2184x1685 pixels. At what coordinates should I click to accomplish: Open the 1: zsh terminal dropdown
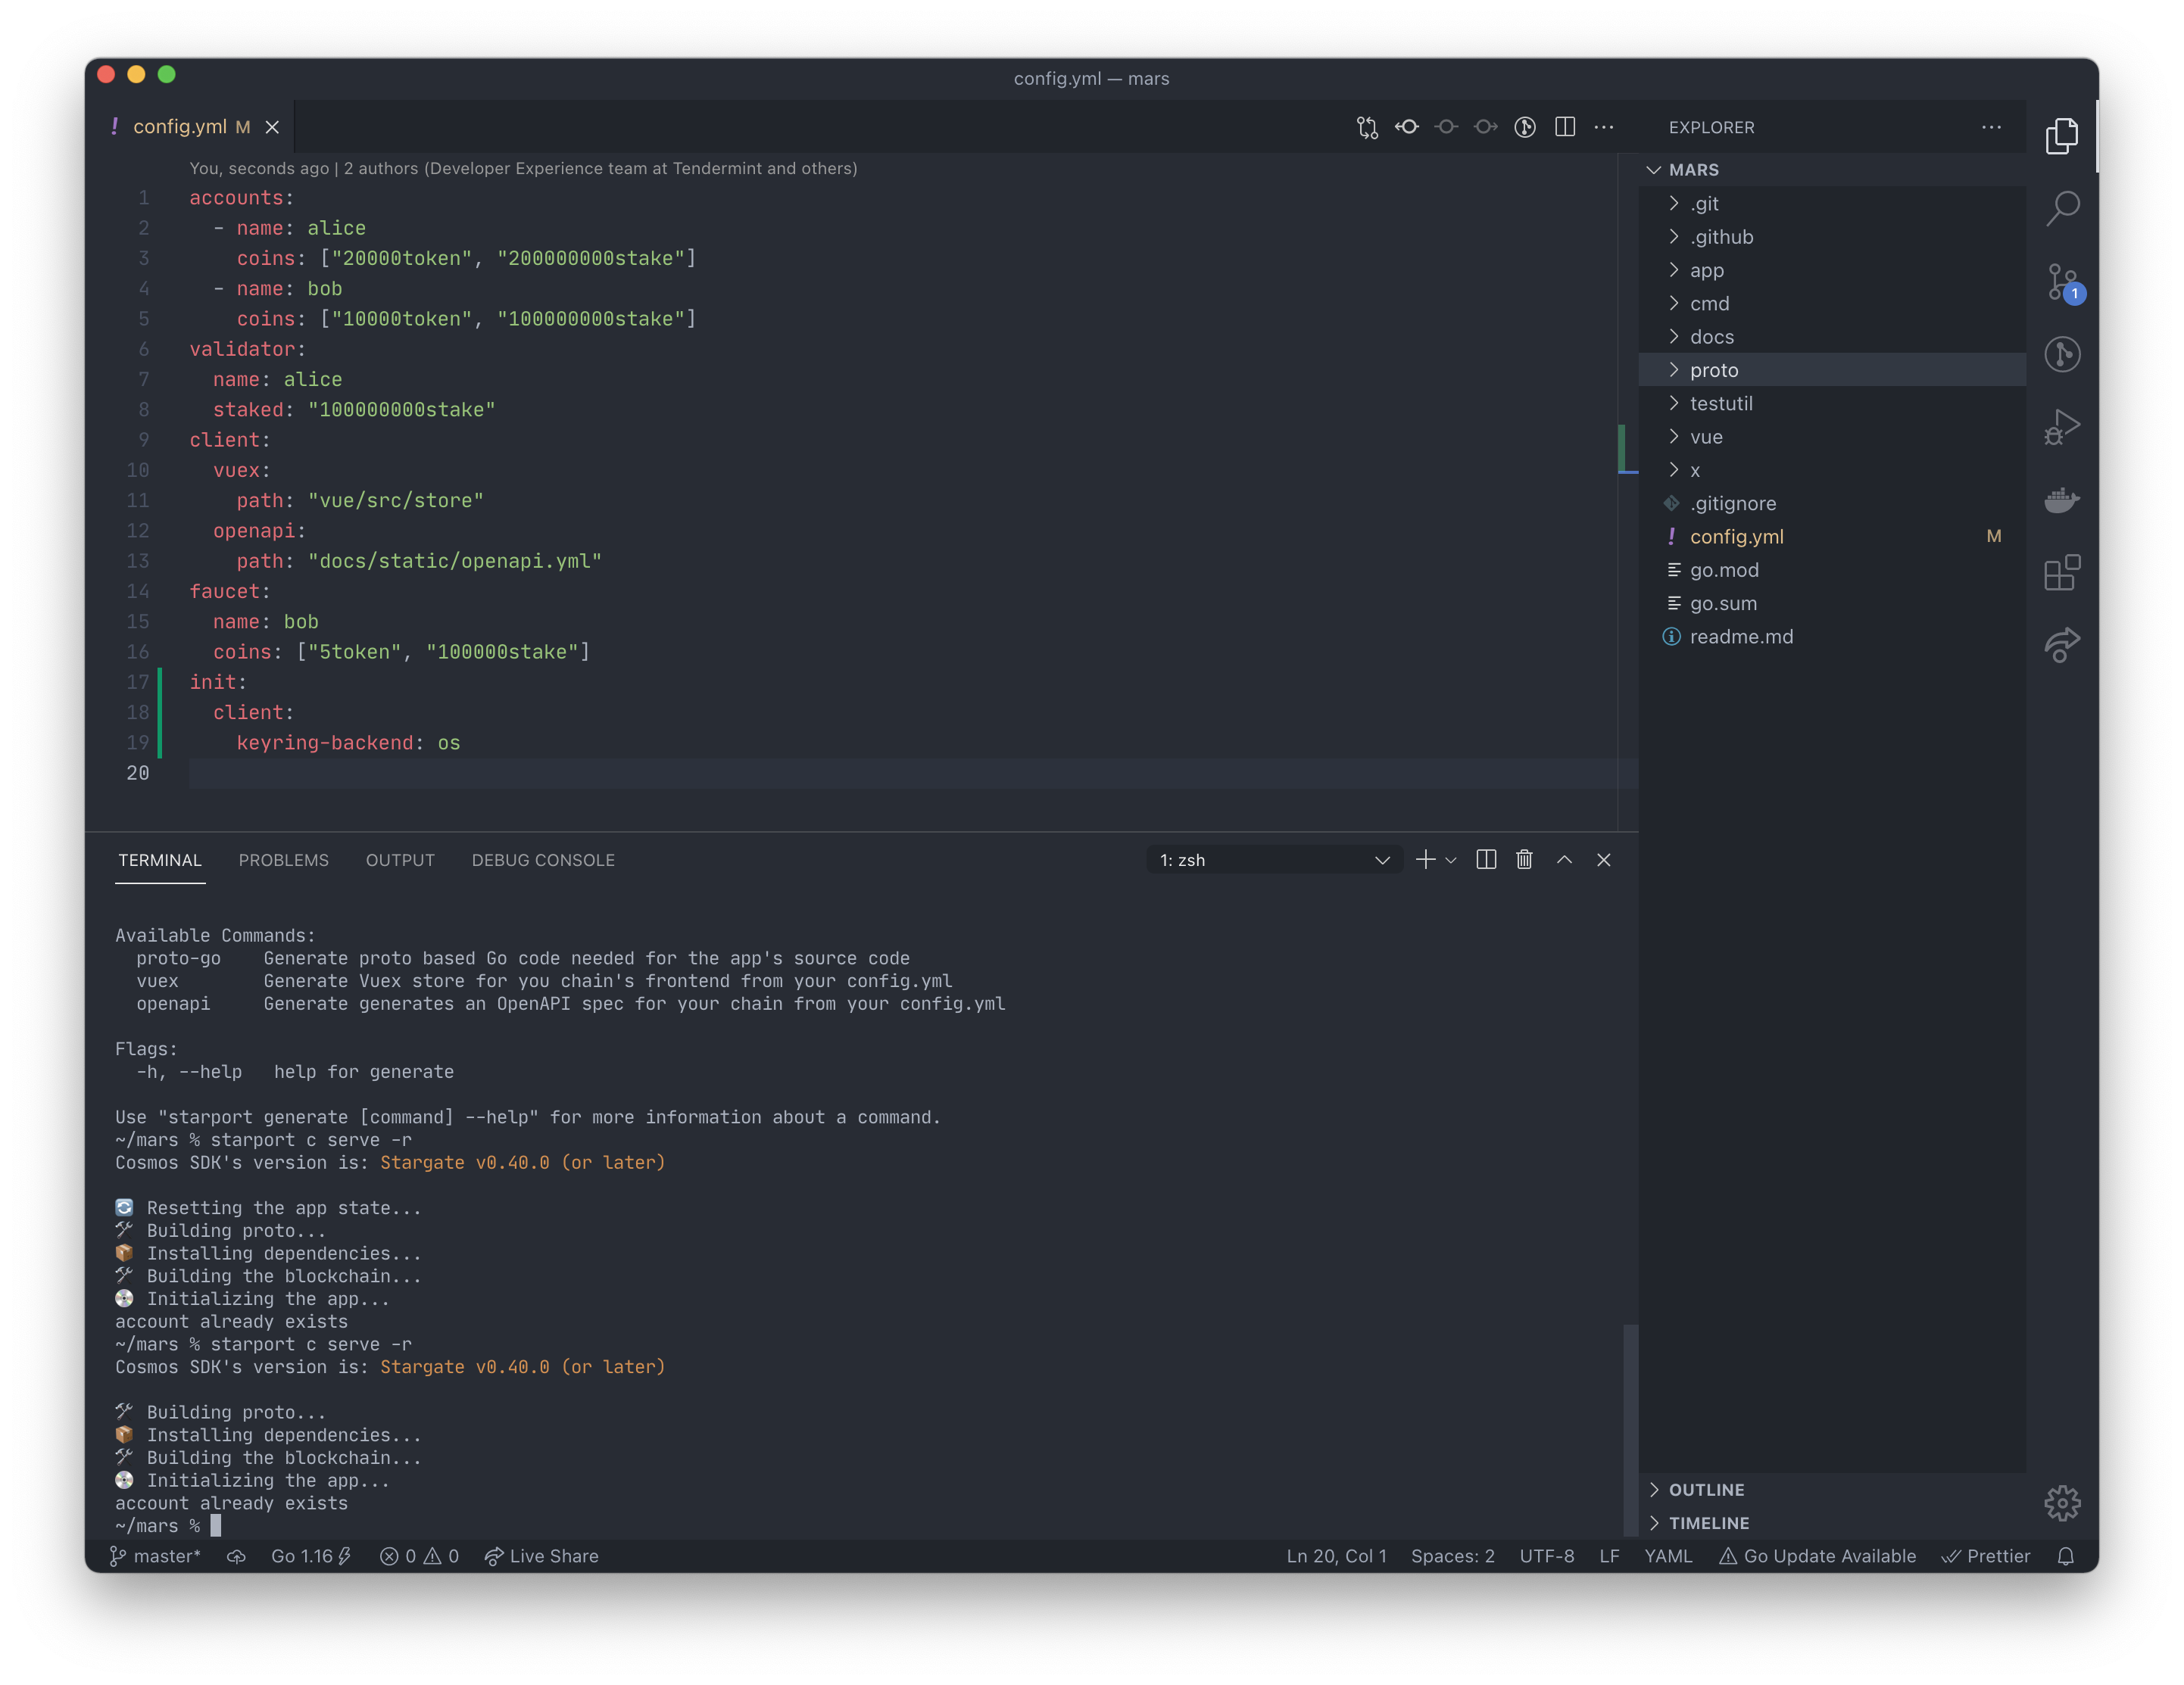tap(1274, 861)
